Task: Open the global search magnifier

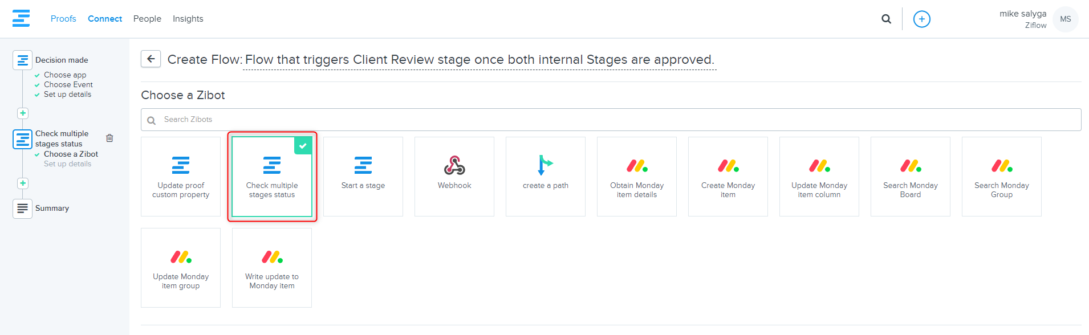Action: tap(886, 19)
